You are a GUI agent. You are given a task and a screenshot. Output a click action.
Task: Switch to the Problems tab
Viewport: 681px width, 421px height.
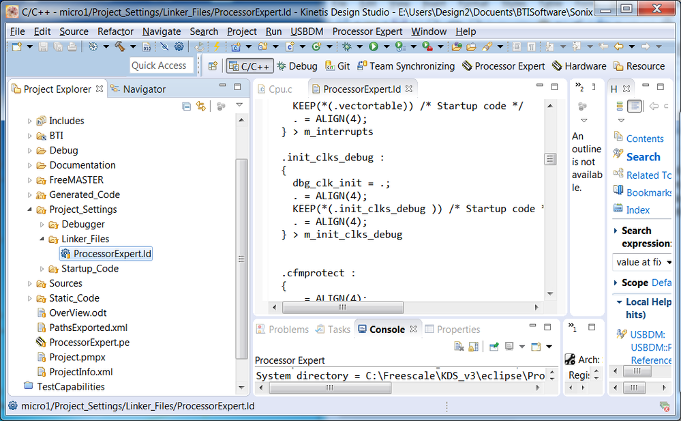283,330
